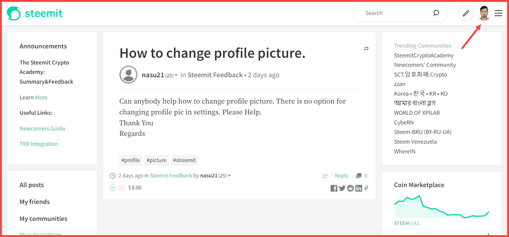Open the All posts feed
Image resolution: width=509 pixels, height=237 pixels.
pyautogui.click(x=32, y=185)
